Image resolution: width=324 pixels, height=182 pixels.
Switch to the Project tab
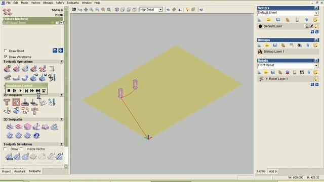tap(6, 171)
